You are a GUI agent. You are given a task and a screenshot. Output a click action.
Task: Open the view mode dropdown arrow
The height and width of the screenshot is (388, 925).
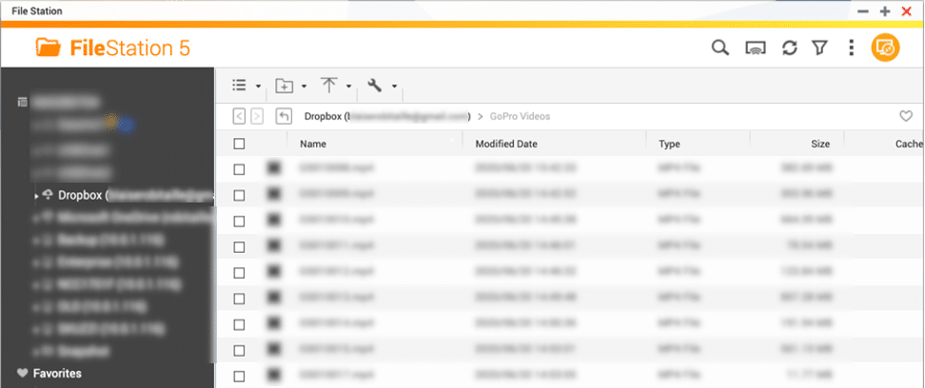258,87
